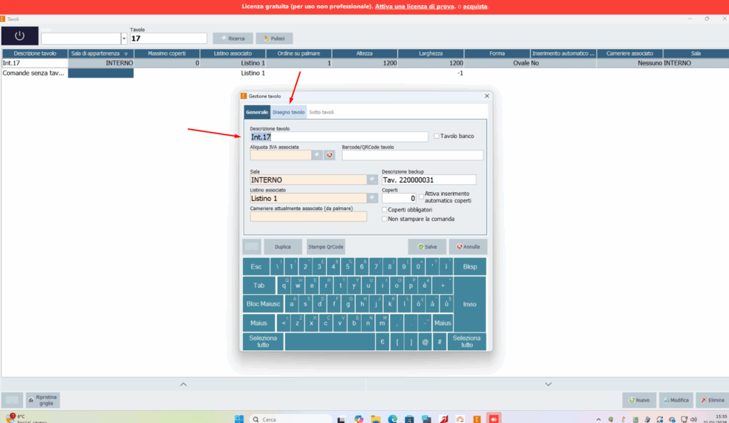Expand the Listino associato dropdown
This screenshot has height=423, width=729.
pyautogui.click(x=372, y=198)
